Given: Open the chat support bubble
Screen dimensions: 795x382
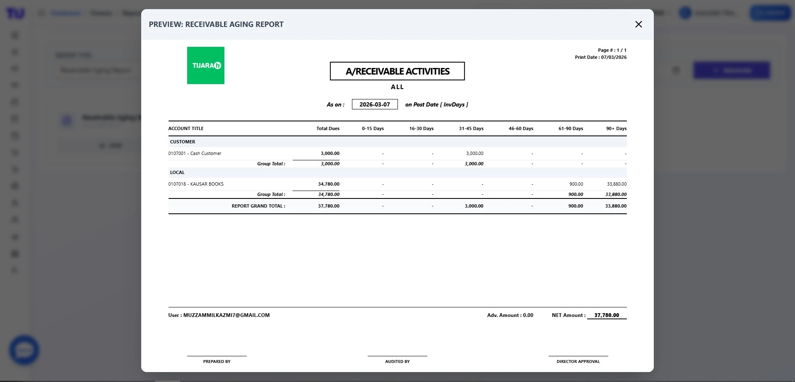Looking at the screenshot, I should pyautogui.click(x=24, y=350).
